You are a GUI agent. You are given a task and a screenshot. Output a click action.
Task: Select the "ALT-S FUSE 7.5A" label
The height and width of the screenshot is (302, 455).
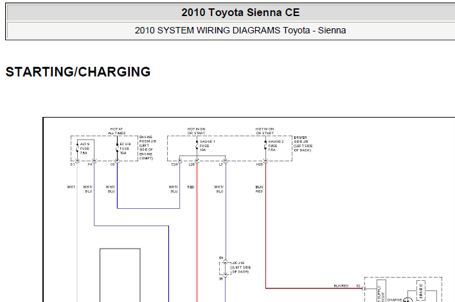click(85, 148)
